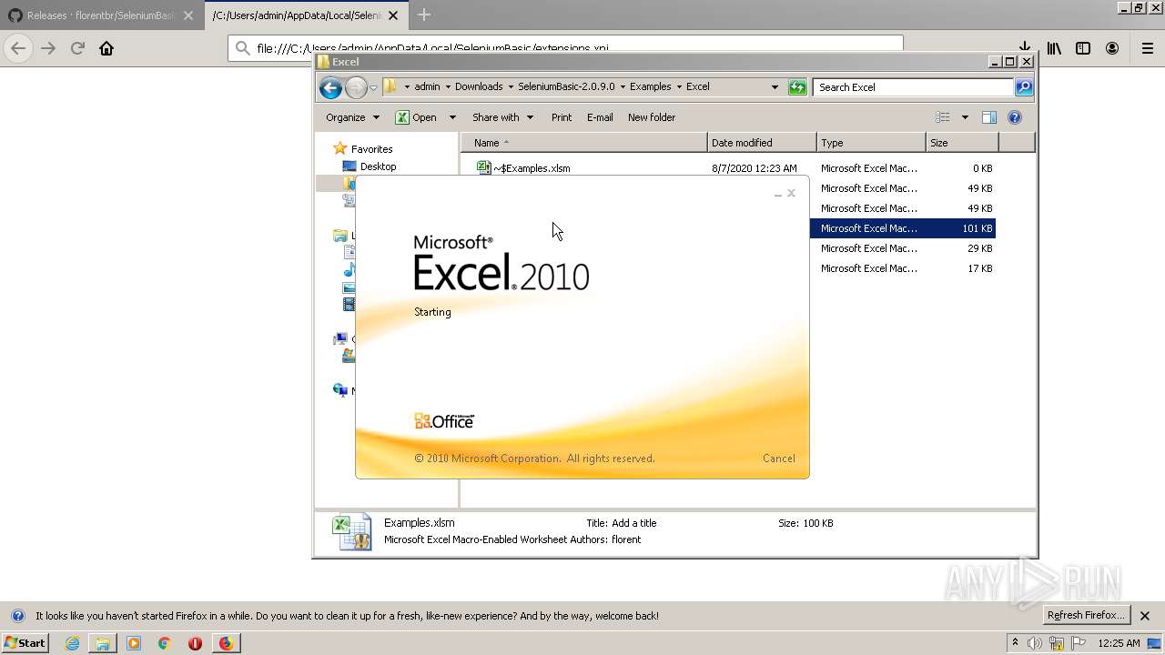Viewport: 1165px width, 655px height.
Task: Switch to Firefox in the taskbar
Action: click(x=226, y=643)
